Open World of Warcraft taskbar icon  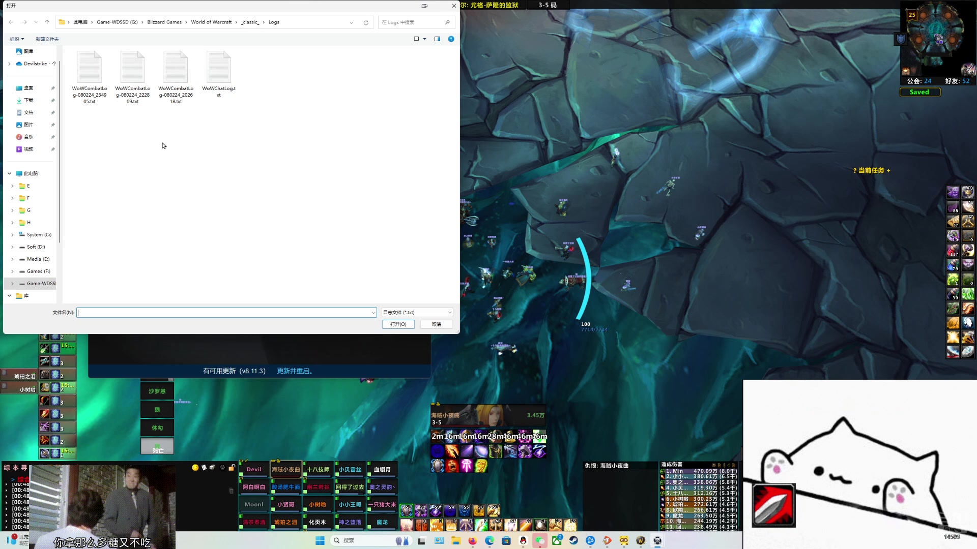pyautogui.click(x=641, y=540)
